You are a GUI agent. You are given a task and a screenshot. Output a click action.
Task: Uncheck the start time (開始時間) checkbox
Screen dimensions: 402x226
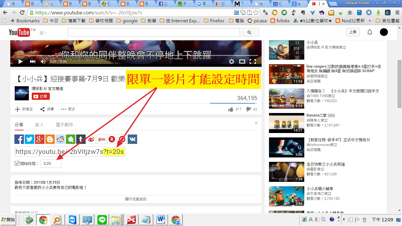coord(17,163)
